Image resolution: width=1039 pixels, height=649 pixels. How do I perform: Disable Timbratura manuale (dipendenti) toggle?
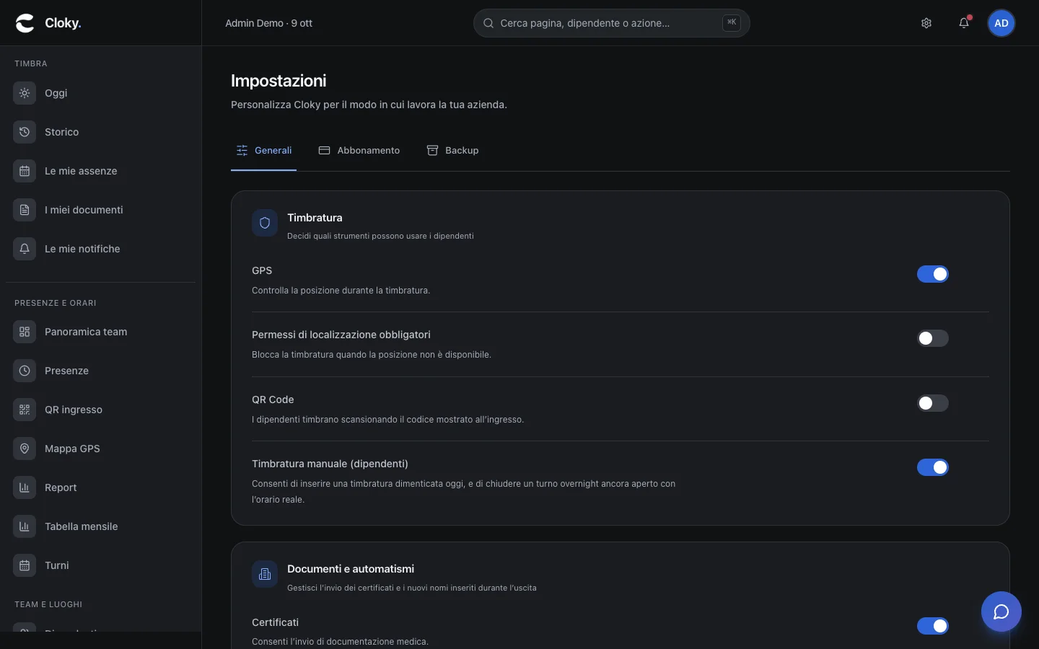(933, 467)
